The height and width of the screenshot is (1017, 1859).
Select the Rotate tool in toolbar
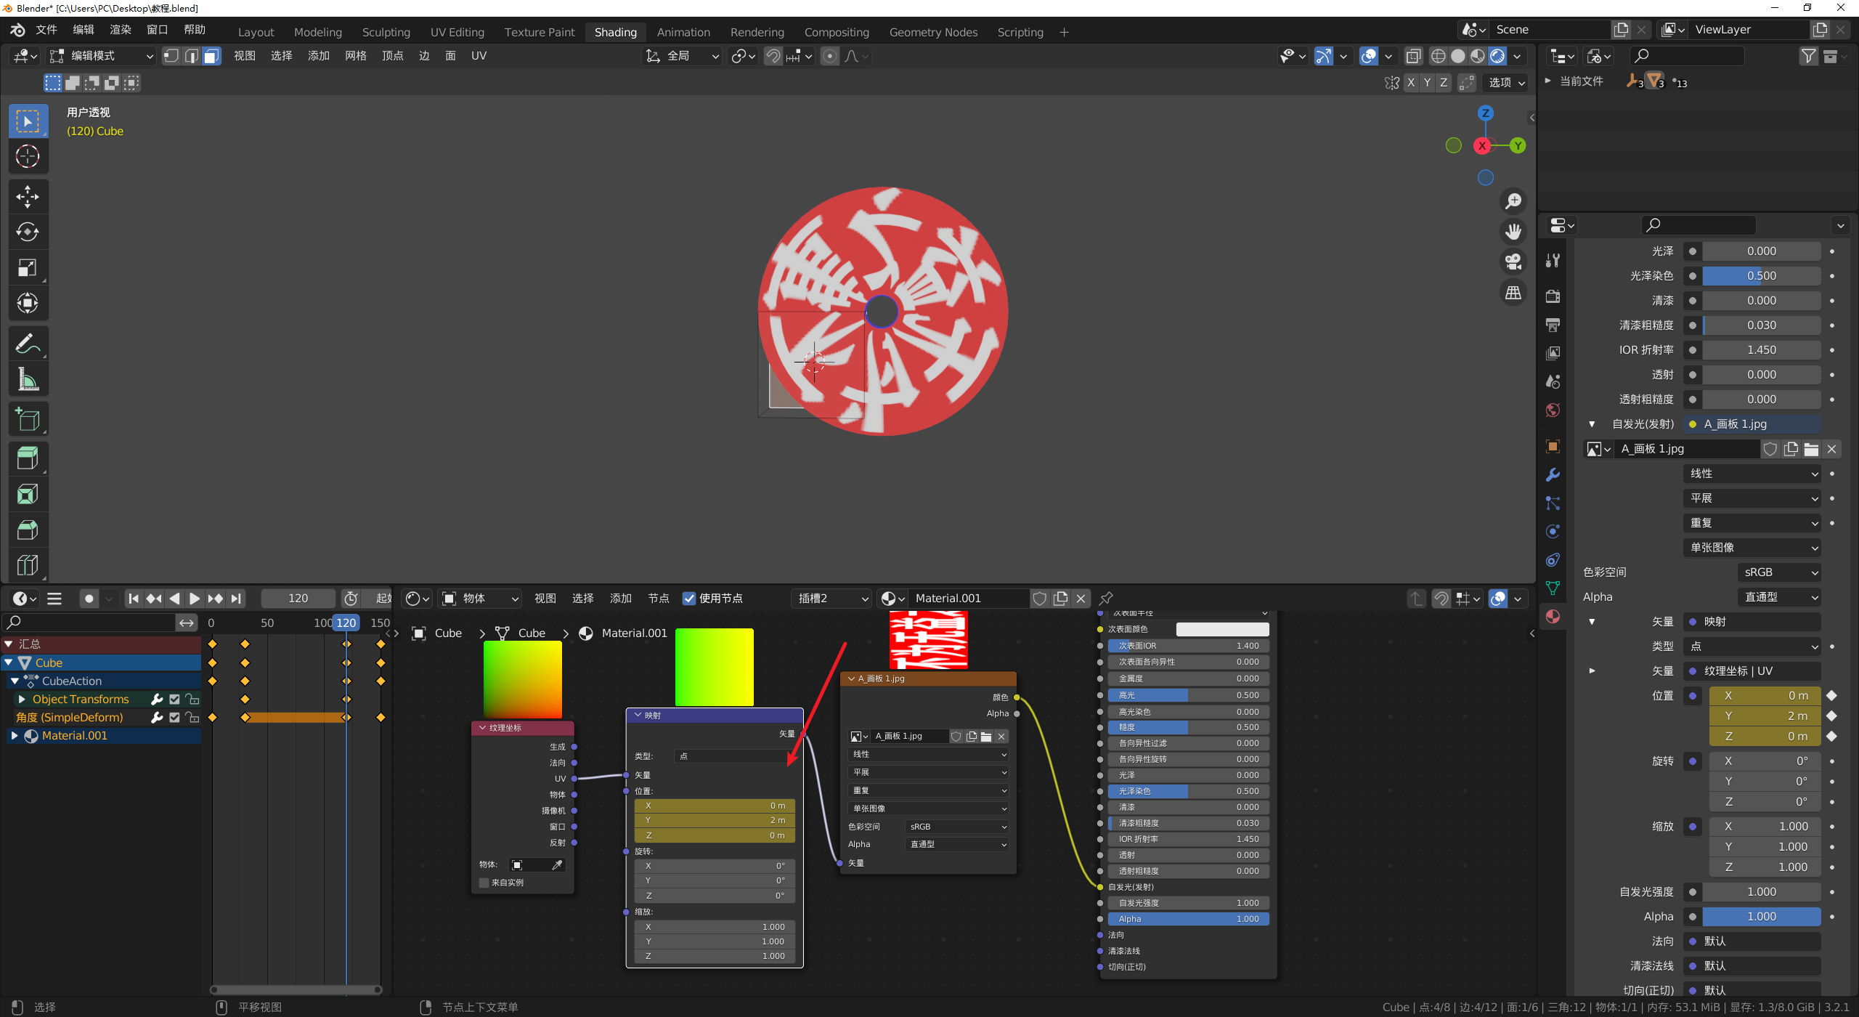28,232
